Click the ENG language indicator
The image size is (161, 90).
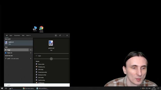click(149, 88)
